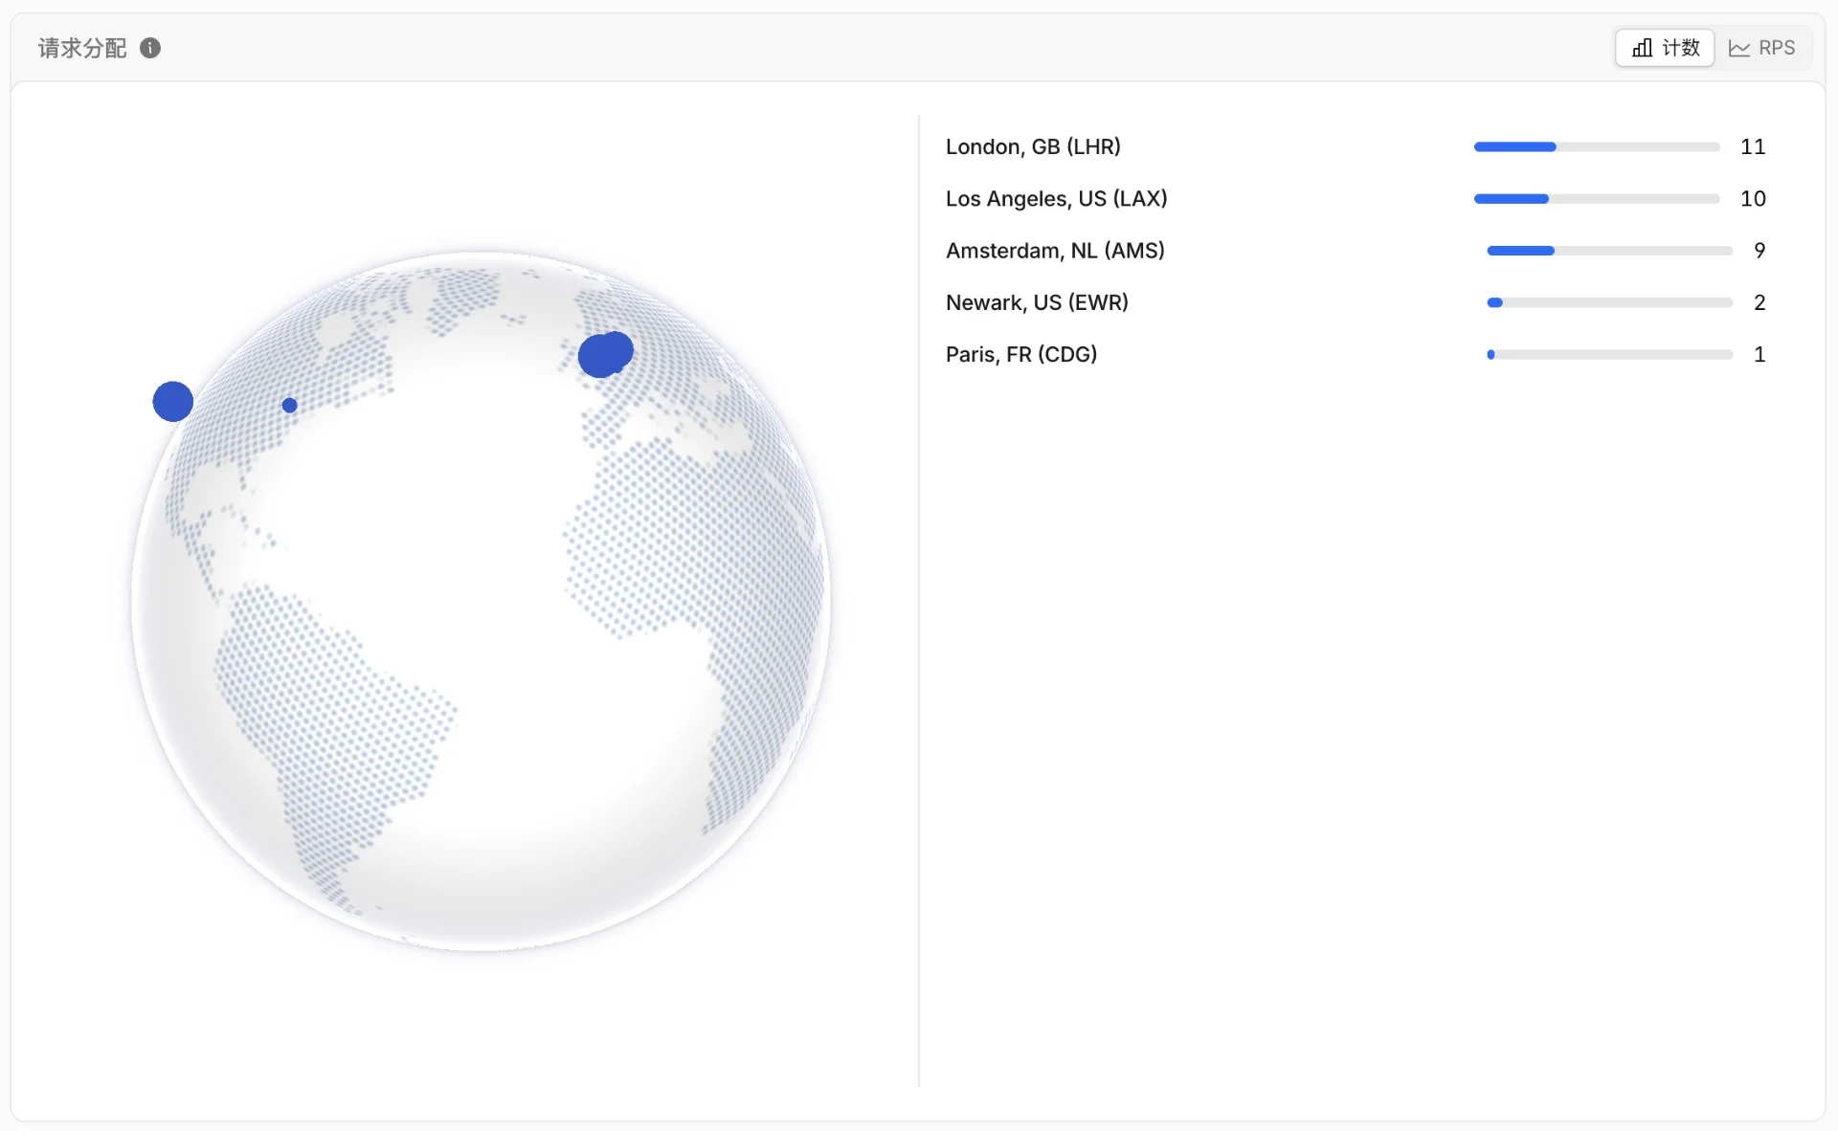The width and height of the screenshot is (1838, 1131).
Task: Click the Los Angeles count value 10
Action: tap(1753, 198)
